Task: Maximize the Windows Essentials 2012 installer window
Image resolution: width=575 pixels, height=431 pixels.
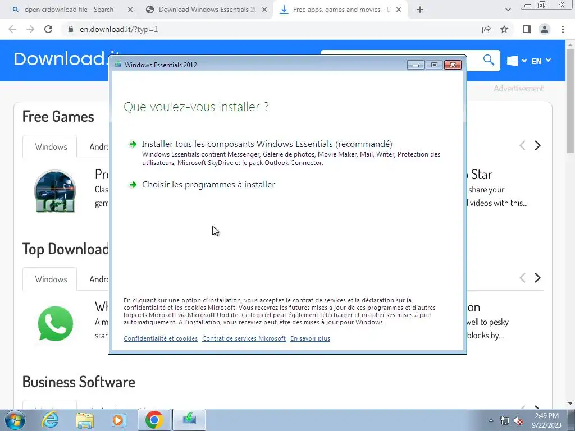Action: point(434,65)
